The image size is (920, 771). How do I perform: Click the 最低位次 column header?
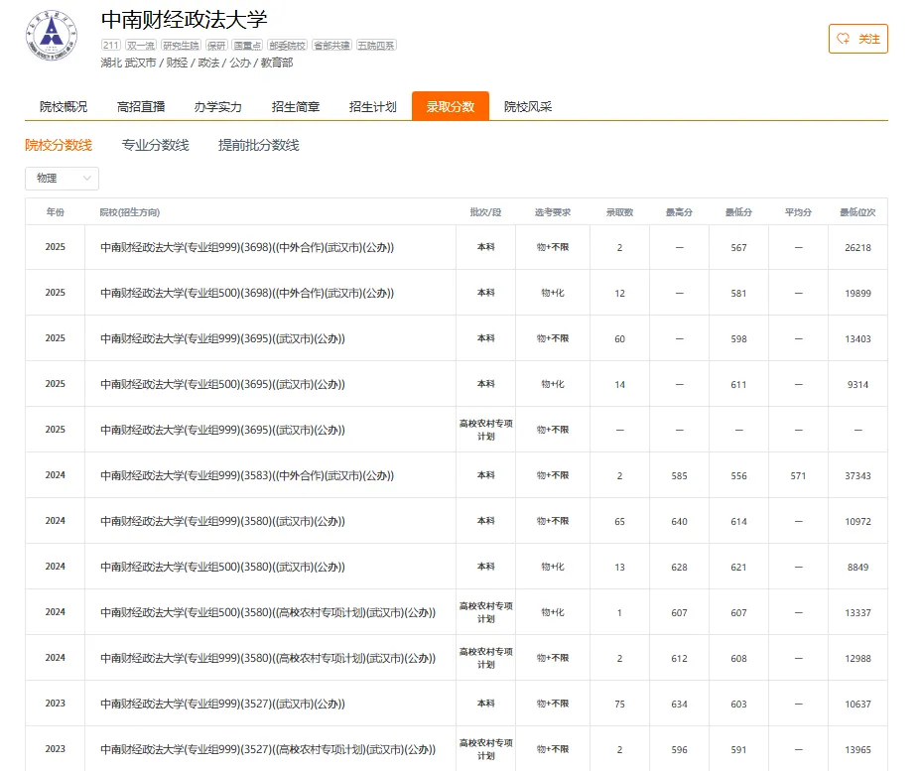point(857,211)
